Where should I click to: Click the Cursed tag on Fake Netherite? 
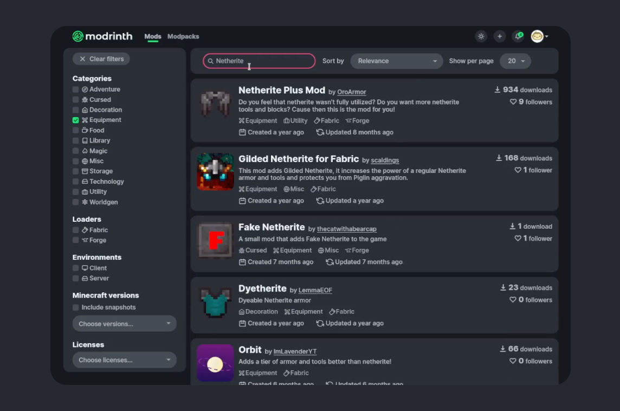point(253,251)
